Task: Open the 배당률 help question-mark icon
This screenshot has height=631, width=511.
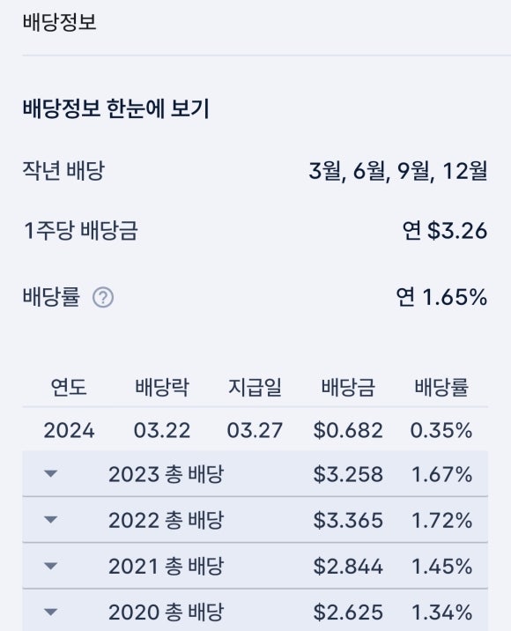Action: [x=103, y=298]
